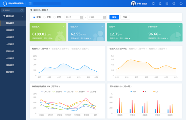This screenshot has height=120, width=186.
Task: Toggle the 2015年 legend series
Action: pos(46,92)
